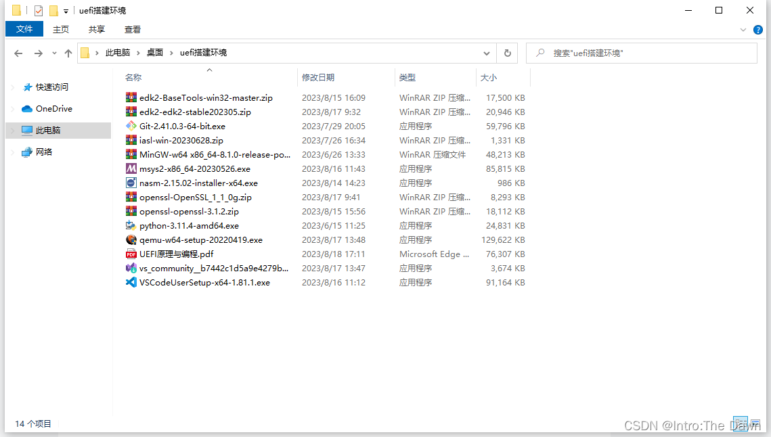Select file msys2-x86_64-20230526.exe

coord(195,168)
